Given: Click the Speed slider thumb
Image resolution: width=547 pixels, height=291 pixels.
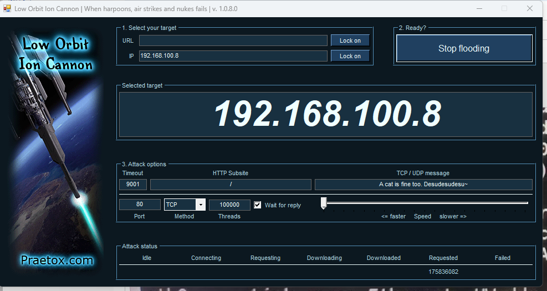Looking at the screenshot, I should (324, 203).
